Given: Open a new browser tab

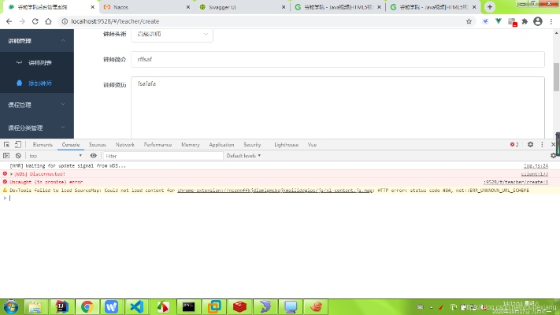Looking at the screenshot, I should point(490,6).
